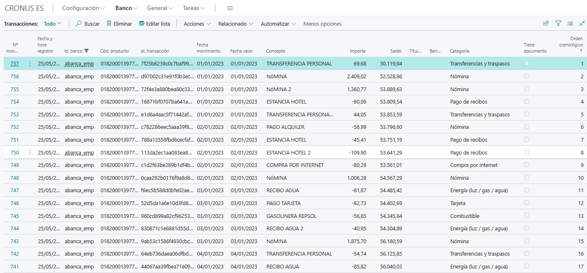
Task: Open the Configuración menu
Action: (81, 7)
